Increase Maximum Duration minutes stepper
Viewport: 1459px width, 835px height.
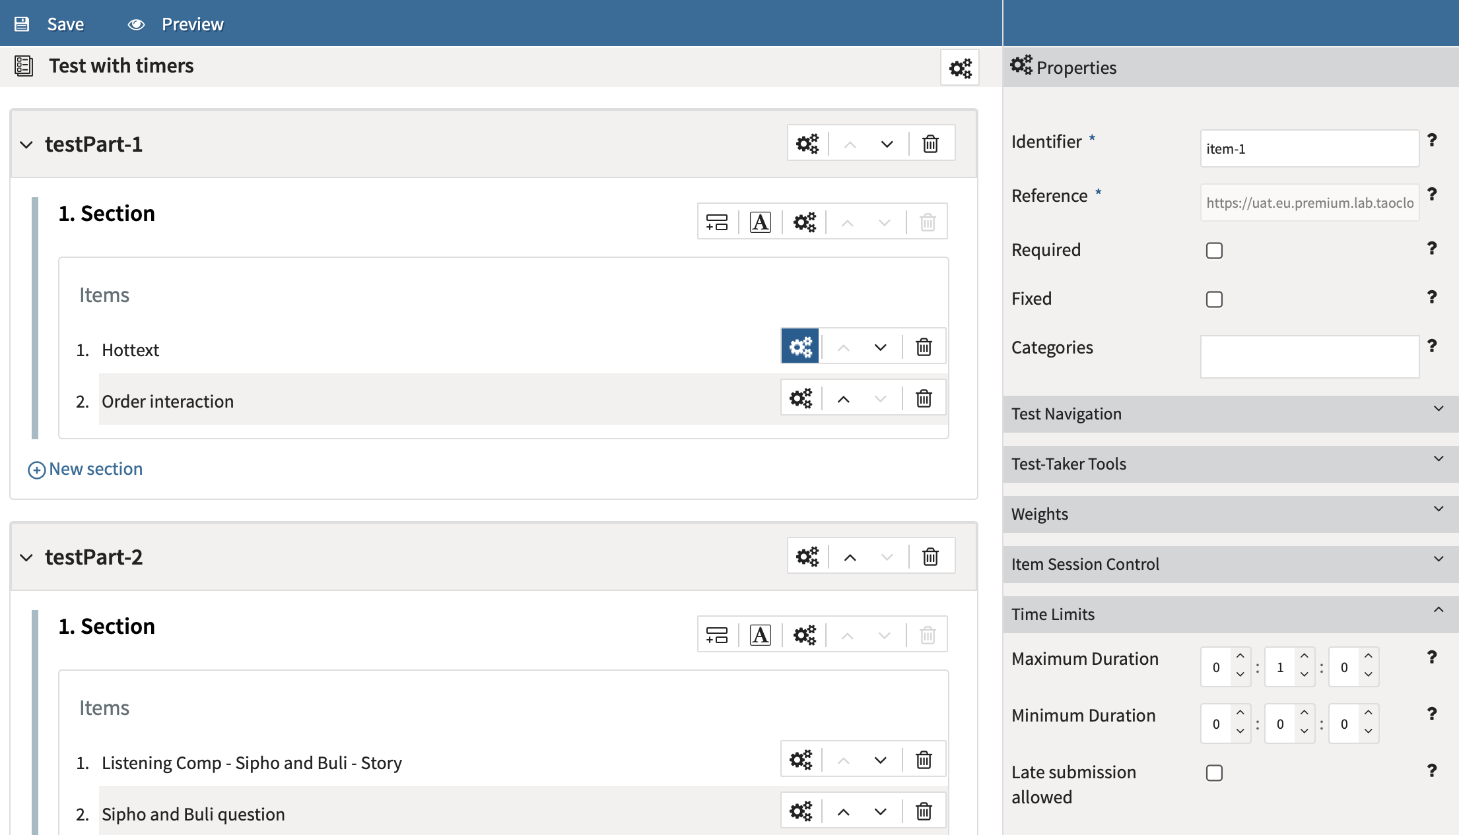[x=1304, y=657]
